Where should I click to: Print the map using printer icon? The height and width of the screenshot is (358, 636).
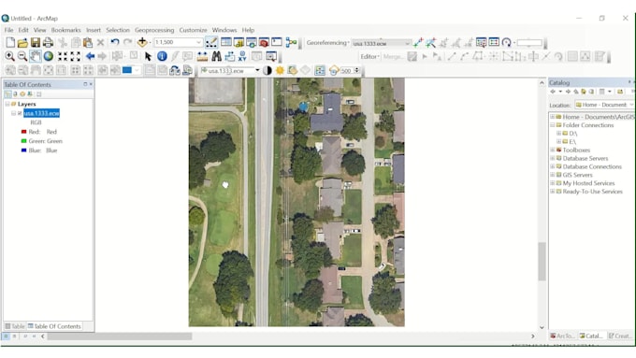tap(48, 43)
